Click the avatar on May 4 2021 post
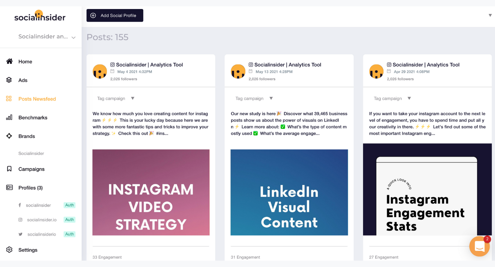495x267 pixels. (100, 71)
